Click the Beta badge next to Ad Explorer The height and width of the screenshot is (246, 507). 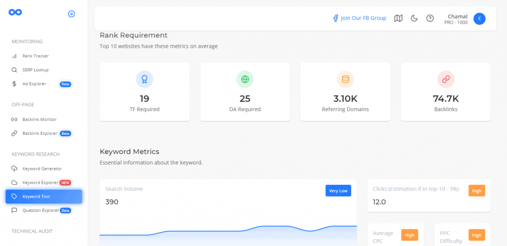[x=65, y=84]
